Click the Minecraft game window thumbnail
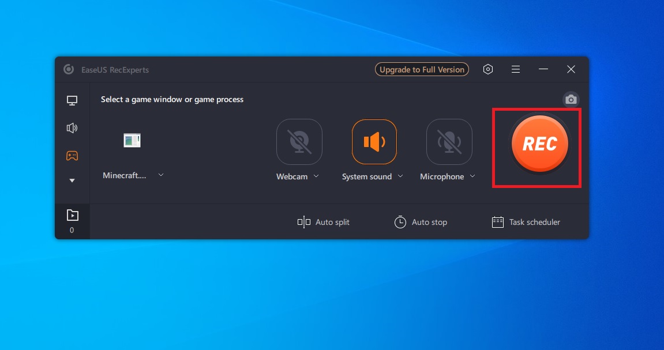 [x=132, y=140]
